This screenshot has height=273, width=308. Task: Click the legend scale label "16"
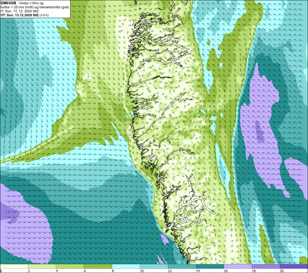coord(226,271)
